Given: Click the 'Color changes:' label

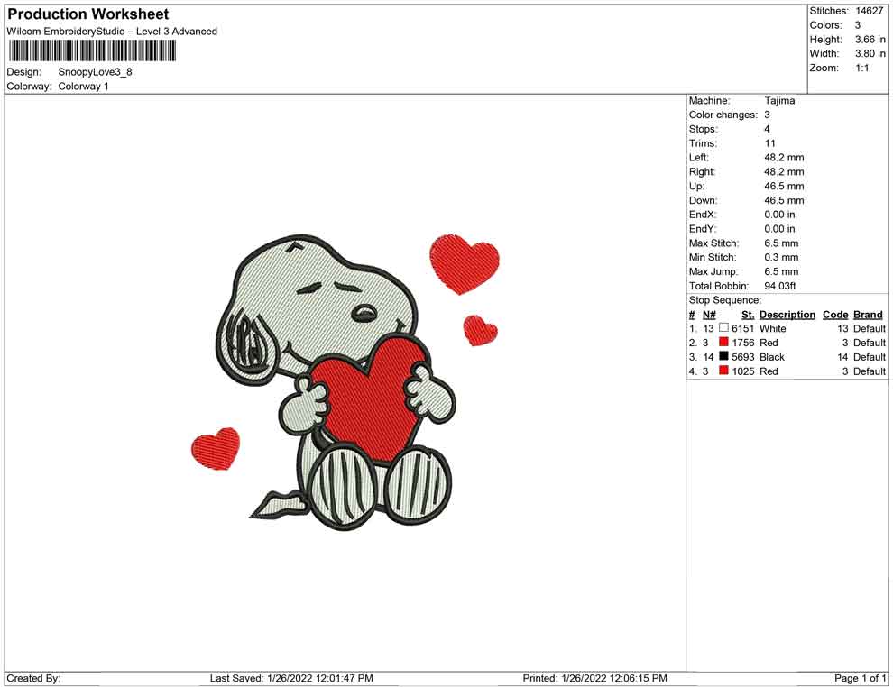Looking at the screenshot, I should pos(723,114).
